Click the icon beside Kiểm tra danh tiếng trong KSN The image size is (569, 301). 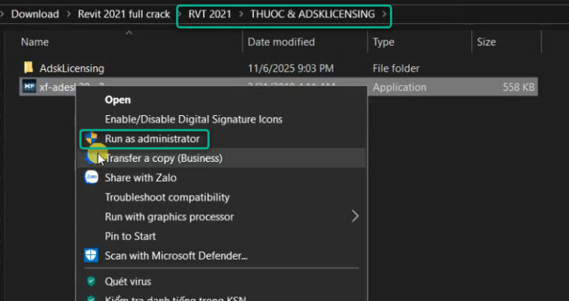[x=92, y=297]
